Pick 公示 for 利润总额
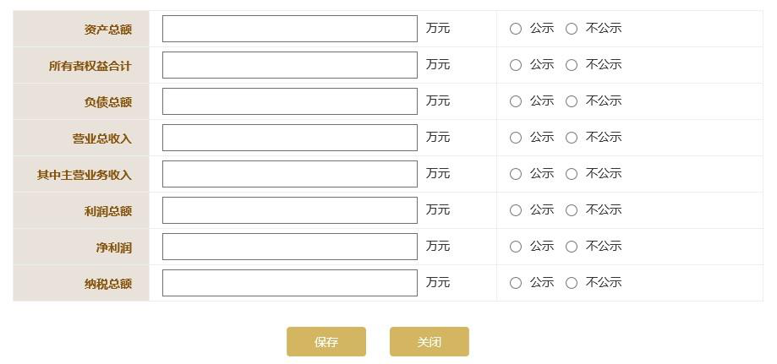The image size is (777, 364). coord(516,210)
